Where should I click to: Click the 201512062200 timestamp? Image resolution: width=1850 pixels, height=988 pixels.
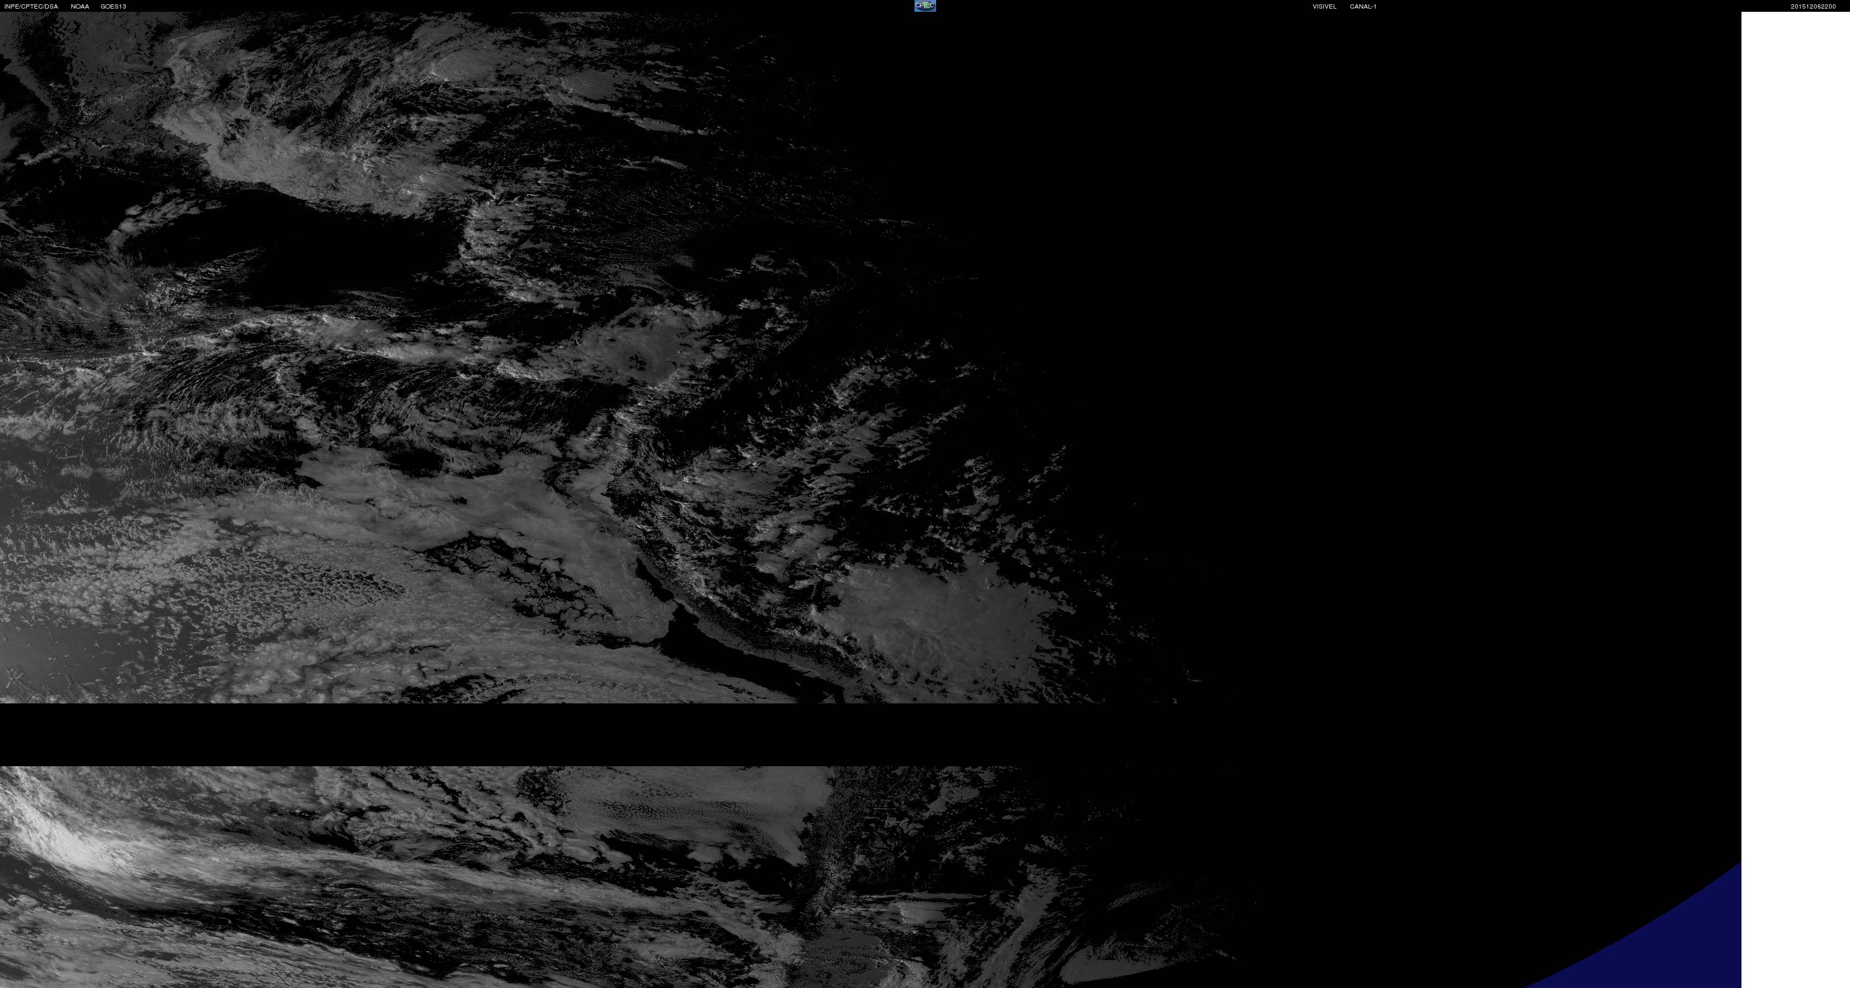[x=1812, y=6]
